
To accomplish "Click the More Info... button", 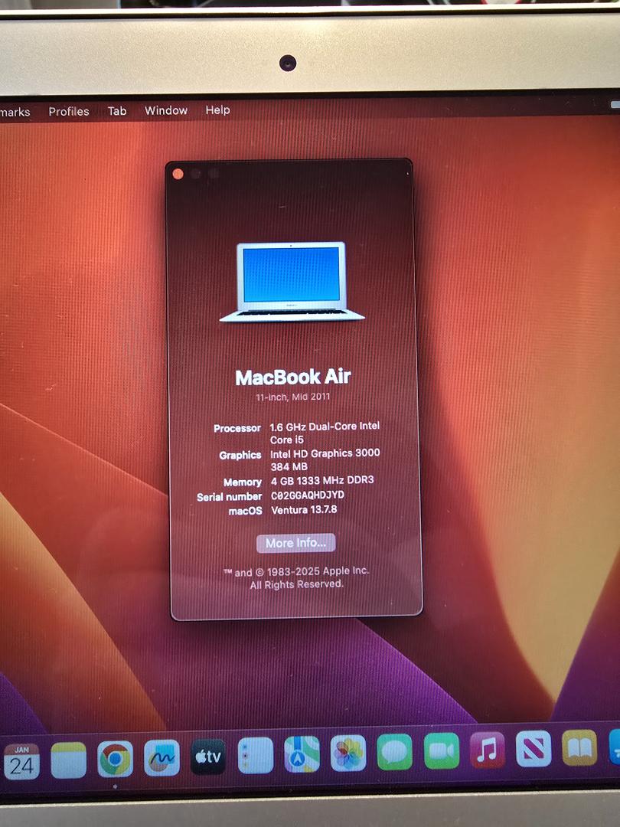I will coord(295,543).
